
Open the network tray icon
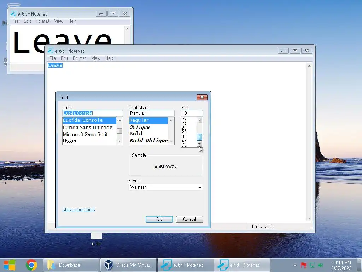(x=312, y=265)
